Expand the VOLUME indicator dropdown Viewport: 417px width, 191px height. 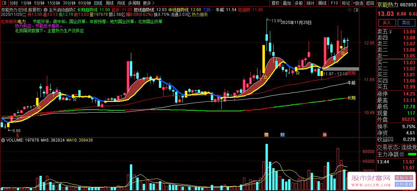pos(3,140)
